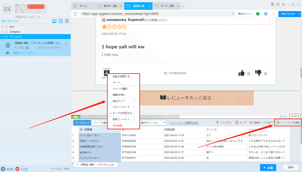
Task: Expand the Samples folder
Action: pyautogui.click(x=2, y=32)
